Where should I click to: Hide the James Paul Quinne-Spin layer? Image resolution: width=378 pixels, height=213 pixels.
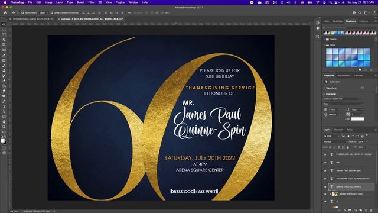tap(325, 171)
